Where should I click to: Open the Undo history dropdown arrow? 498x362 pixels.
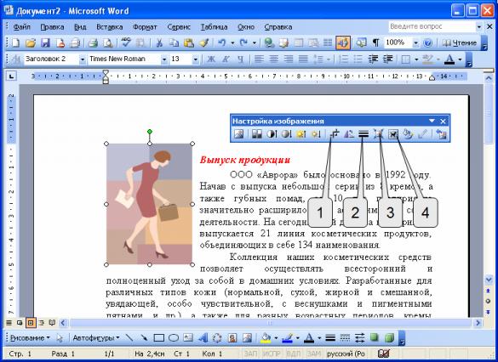click(232, 42)
